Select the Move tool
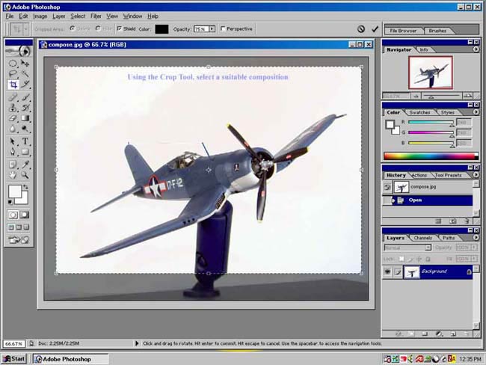Image resolution: width=486 pixels, height=365 pixels. (25, 64)
